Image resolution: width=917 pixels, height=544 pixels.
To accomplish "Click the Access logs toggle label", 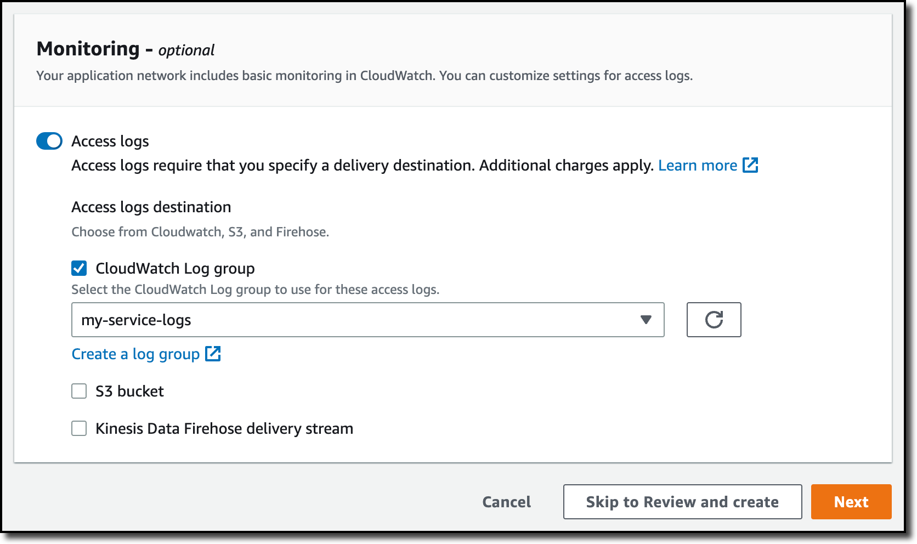I will tap(110, 141).
